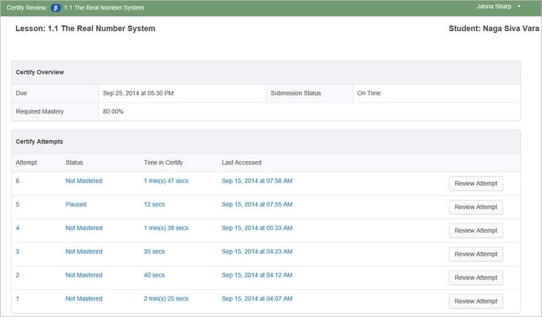Open the Janna Sharp user dropdown
The height and width of the screenshot is (317, 542).
pos(499,7)
